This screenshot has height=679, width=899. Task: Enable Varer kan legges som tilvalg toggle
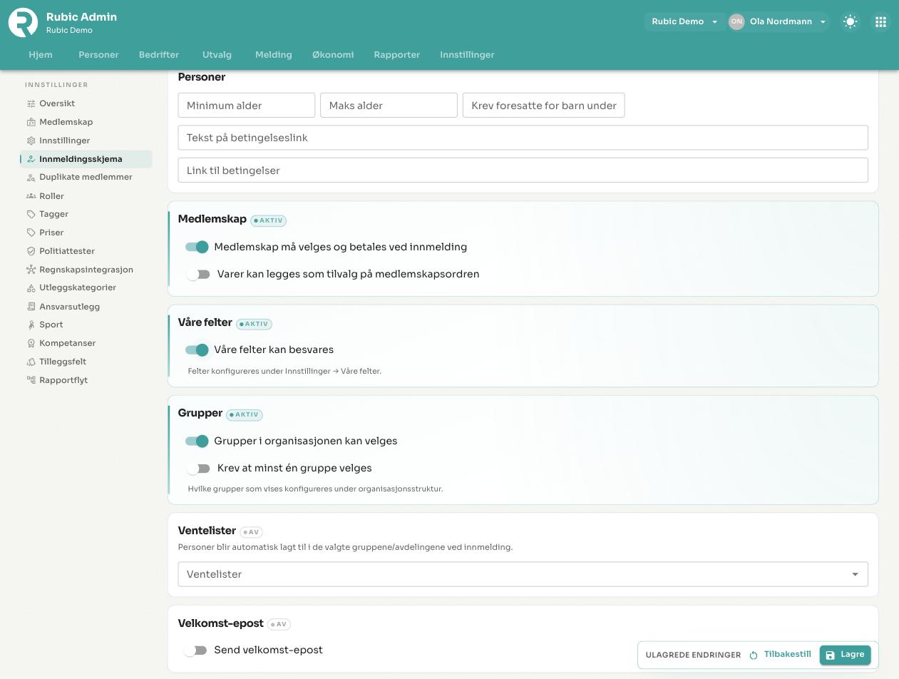click(197, 274)
